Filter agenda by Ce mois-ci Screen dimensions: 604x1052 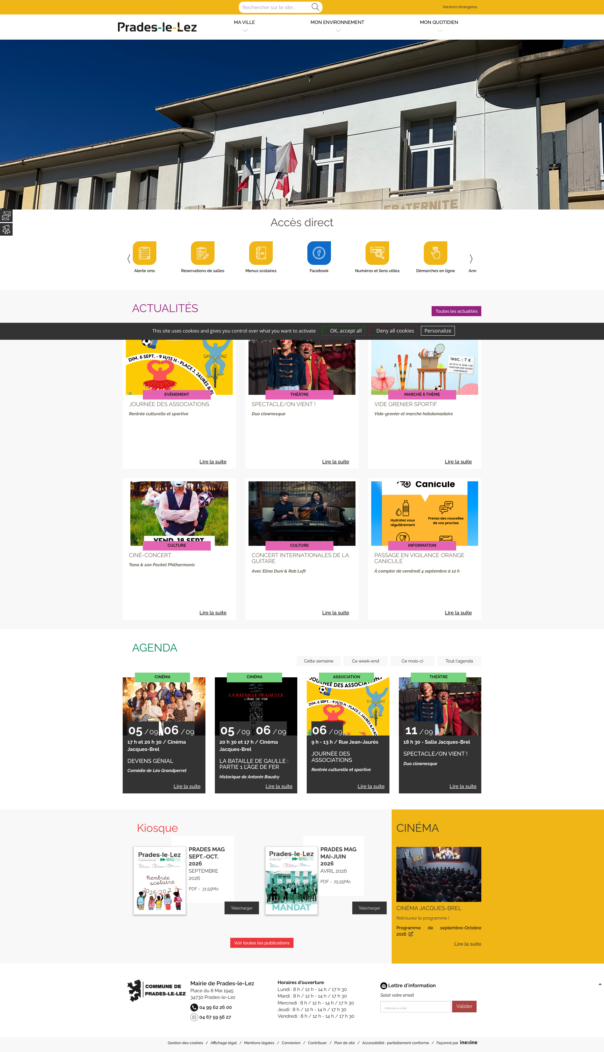click(x=412, y=661)
